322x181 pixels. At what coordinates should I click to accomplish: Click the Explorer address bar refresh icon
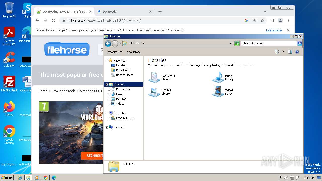coord(237,43)
